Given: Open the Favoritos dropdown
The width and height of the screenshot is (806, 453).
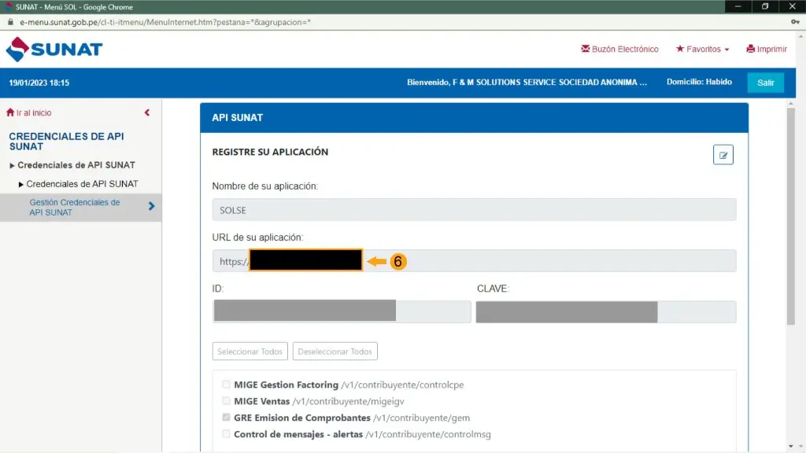Looking at the screenshot, I should tap(702, 49).
